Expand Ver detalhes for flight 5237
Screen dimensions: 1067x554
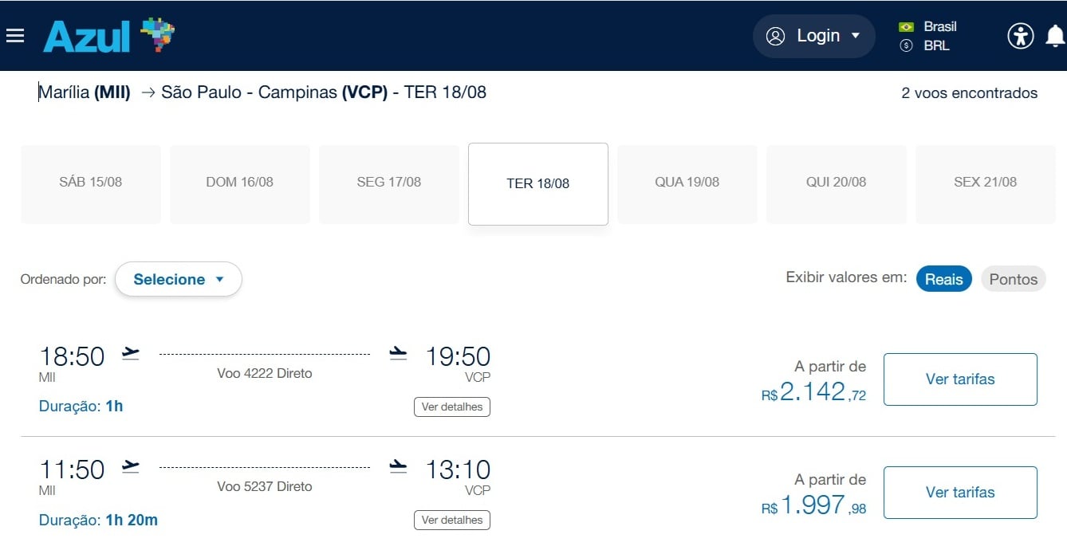pos(452,520)
